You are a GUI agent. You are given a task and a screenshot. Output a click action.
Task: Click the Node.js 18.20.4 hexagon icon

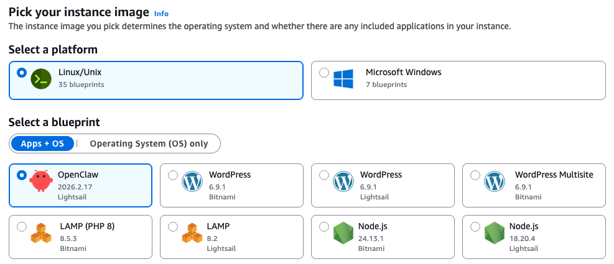(x=495, y=233)
